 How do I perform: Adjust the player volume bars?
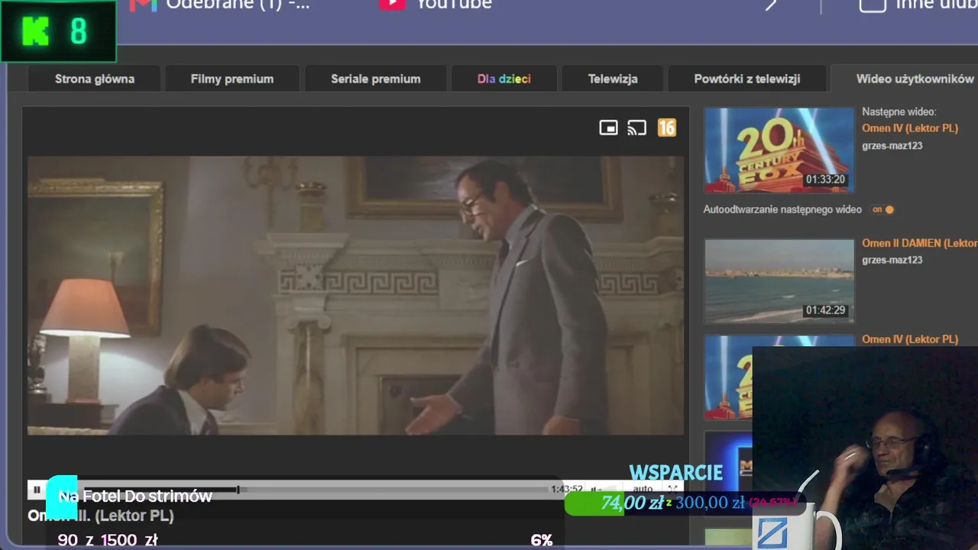[x=604, y=489]
